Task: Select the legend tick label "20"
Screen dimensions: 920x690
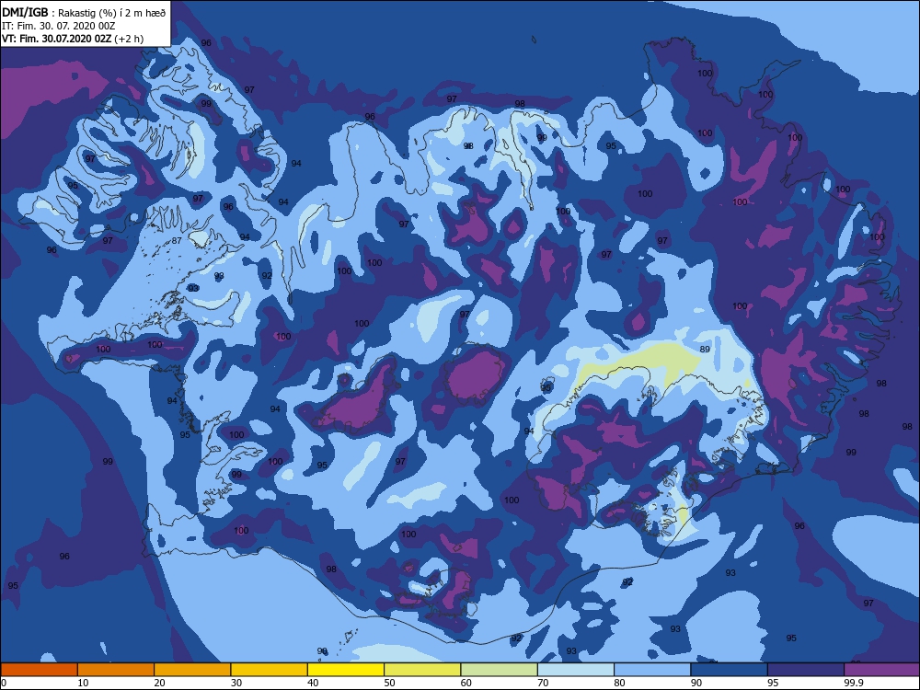Action: click(160, 683)
